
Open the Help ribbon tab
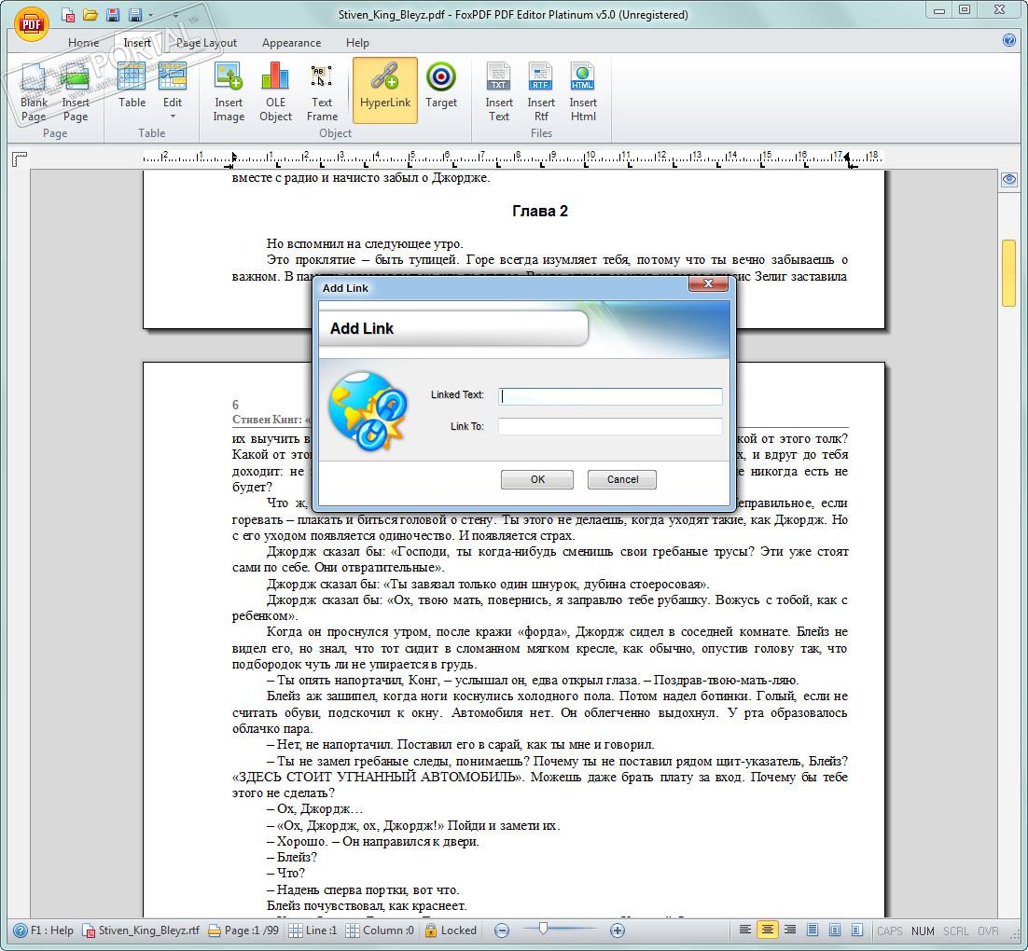point(357,43)
